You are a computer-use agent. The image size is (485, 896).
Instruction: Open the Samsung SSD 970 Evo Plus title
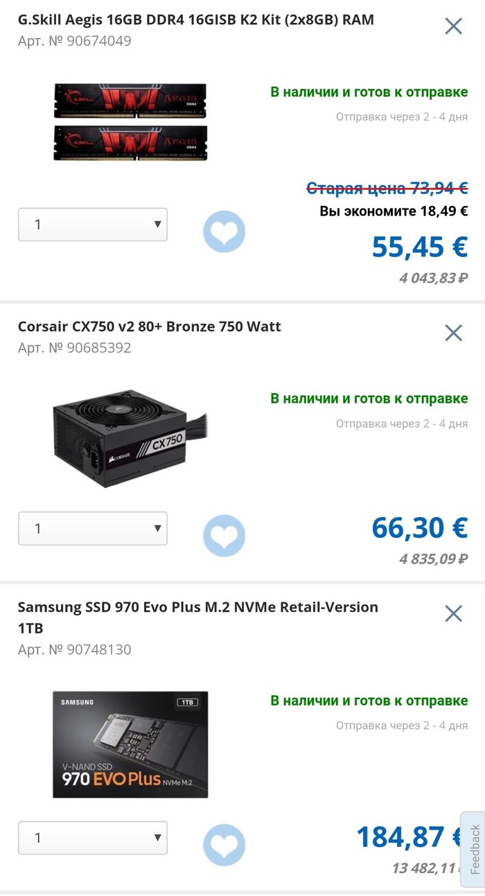(x=197, y=608)
